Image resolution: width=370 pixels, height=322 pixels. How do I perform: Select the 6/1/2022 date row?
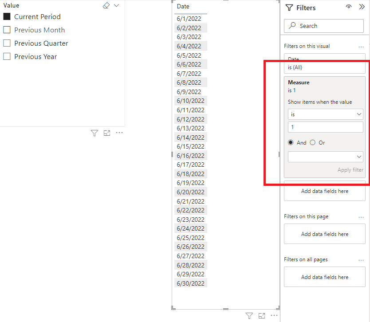point(191,19)
